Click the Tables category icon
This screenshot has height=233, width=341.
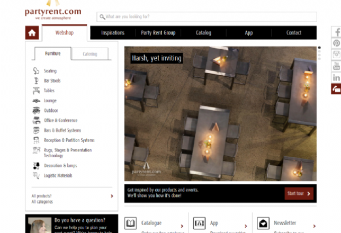36,91
